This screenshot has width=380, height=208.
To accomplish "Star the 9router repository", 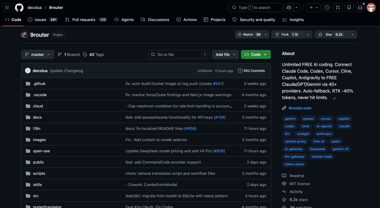I will pos(331,34).
